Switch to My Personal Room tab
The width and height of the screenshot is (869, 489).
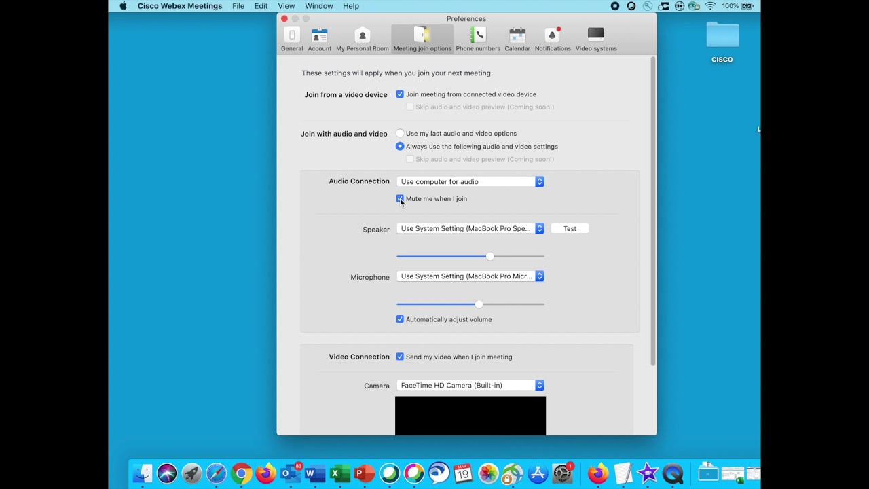[x=363, y=39]
